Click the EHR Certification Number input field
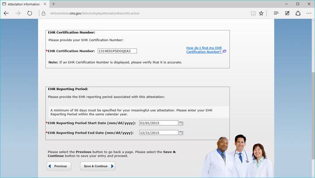This screenshot has height=178, width=315. click(x=117, y=51)
